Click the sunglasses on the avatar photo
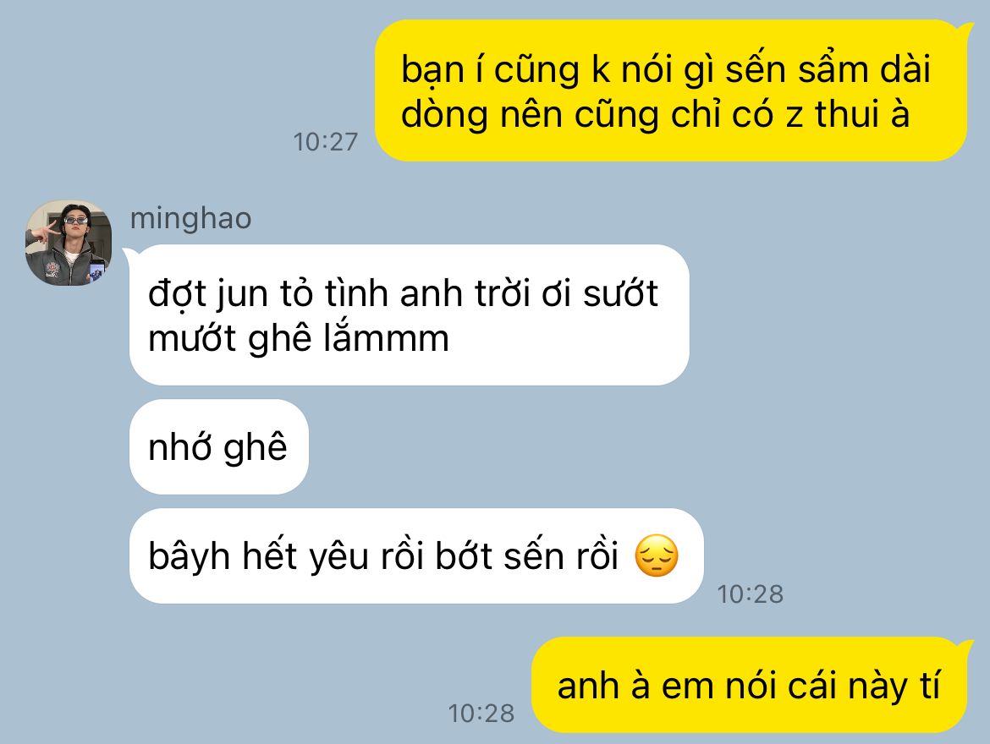 [x=76, y=220]
